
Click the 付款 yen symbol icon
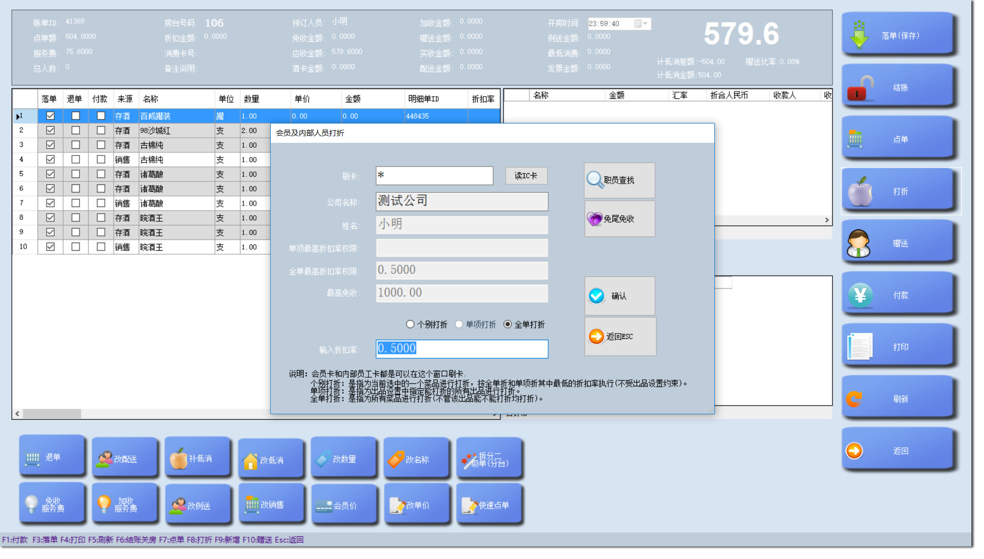pyautogui.click(x=860, y=295)
